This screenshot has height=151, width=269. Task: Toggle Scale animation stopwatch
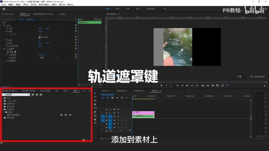7,31
